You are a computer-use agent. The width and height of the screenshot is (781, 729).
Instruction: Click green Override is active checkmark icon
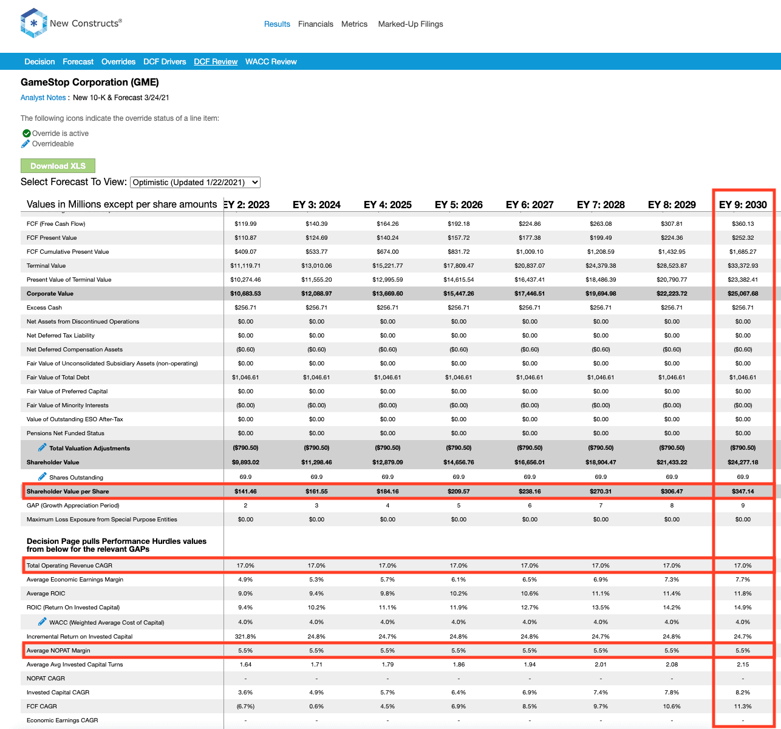pos(26,134)
